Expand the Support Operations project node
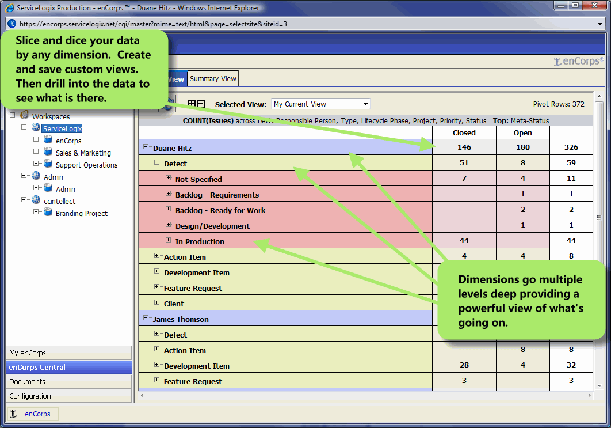The image size is (611, 428). [36, 164]
